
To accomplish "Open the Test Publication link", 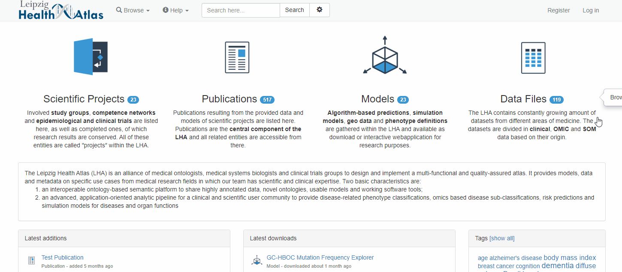I will (63, 257).
